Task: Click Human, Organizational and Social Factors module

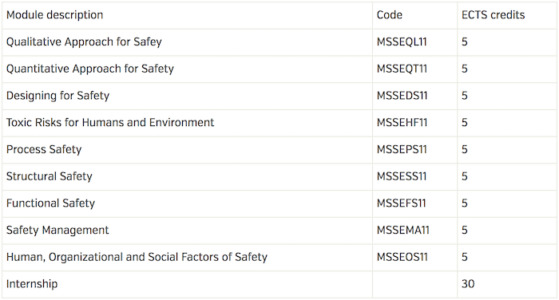Action: [x=137, y=257]
